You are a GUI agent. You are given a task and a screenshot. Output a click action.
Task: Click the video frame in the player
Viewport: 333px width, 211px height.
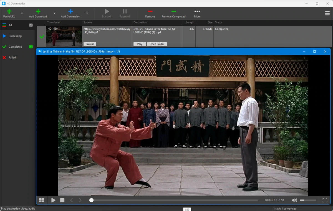pos(183,126)
